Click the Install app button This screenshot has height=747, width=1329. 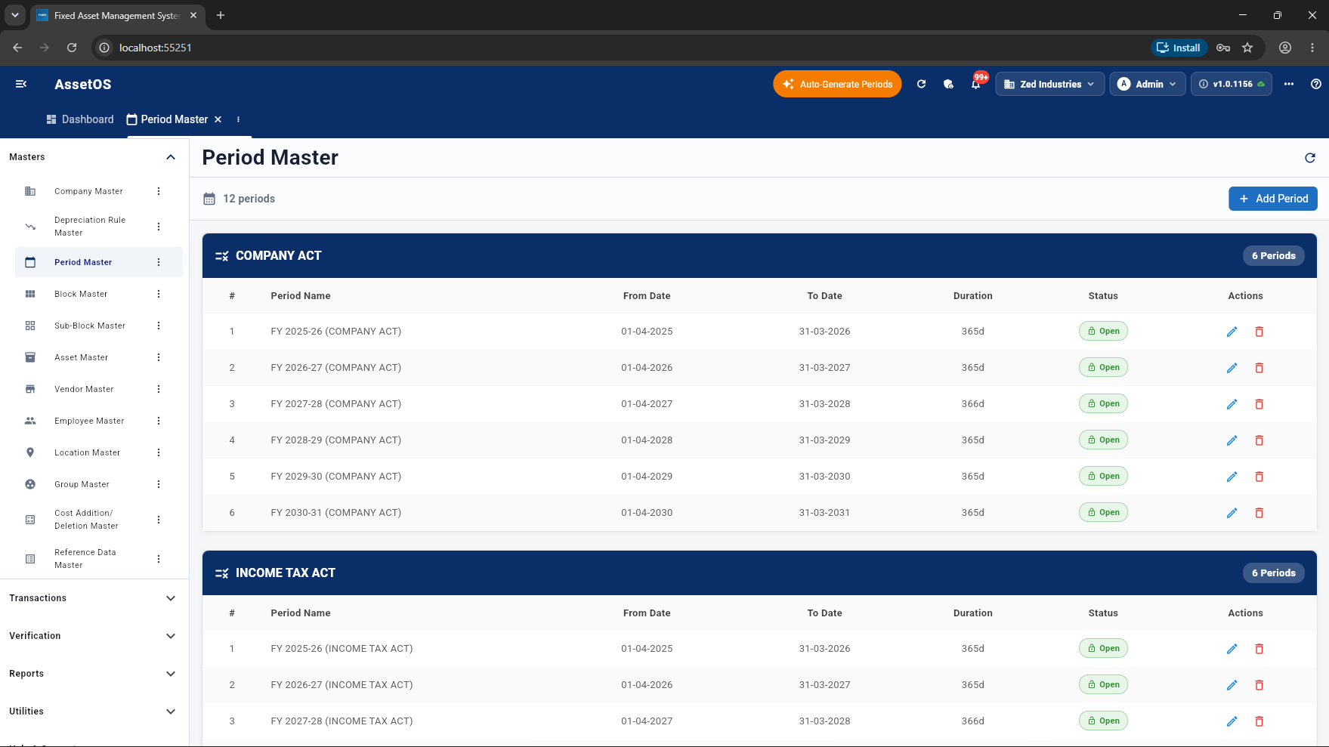tap(1179, 48)
